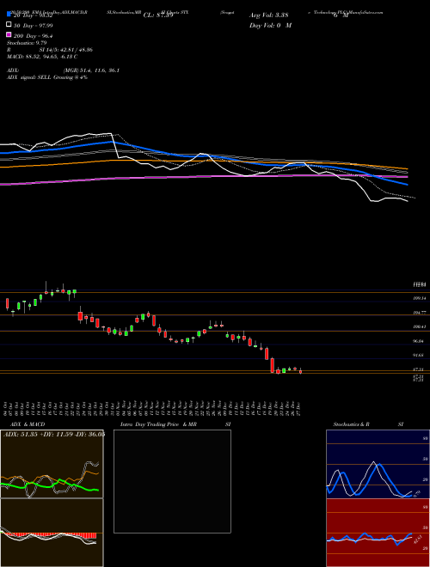The image size is (430, 567).
Task: Select the '200 Day = 96.4' label
Action: [x=33, y=35]
